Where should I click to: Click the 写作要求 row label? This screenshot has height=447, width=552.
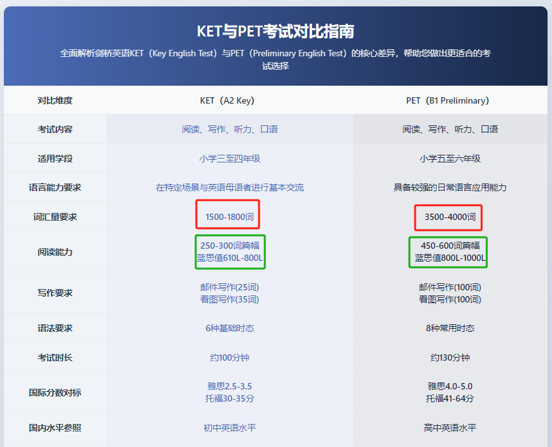tap(55, 293)
